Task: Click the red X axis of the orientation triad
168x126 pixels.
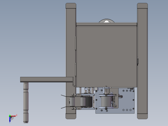Action: 13,116
